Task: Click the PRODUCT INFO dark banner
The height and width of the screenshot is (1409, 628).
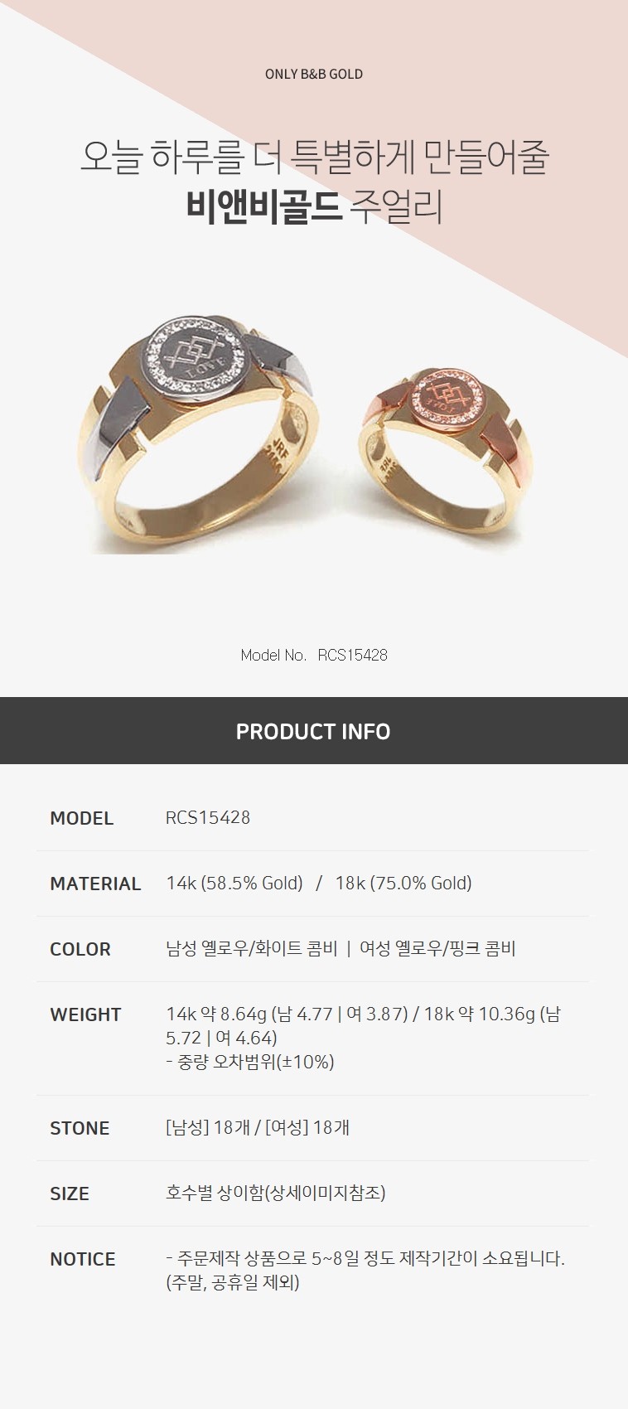Action: click(x=314, y=731)
